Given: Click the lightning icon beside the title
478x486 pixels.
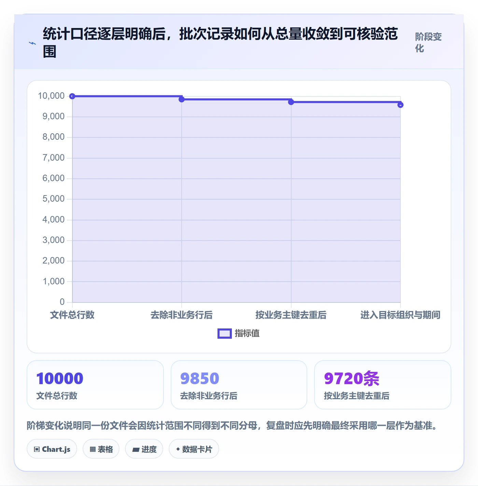Looking at the screenshot, I should coord(32,43).
